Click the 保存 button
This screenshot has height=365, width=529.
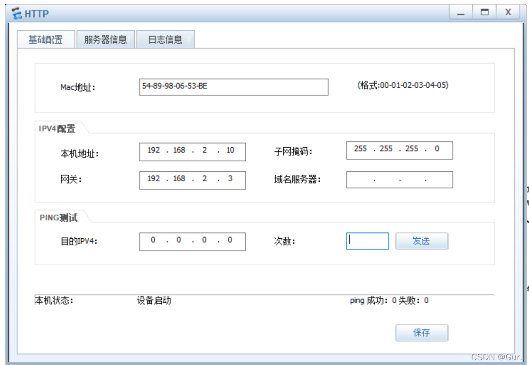(422, 333)
